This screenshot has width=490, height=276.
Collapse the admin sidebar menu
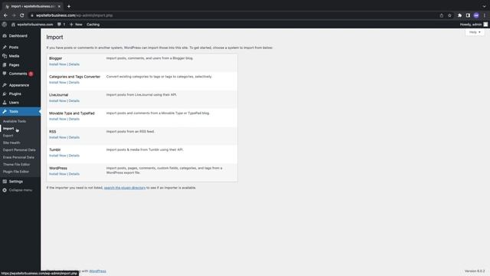click(21, 190)
